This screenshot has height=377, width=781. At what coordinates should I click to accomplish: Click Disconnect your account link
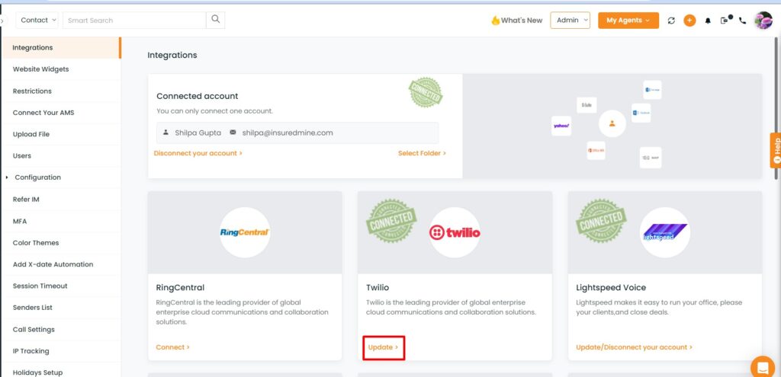pyautogui.click(x=198, y=153)
